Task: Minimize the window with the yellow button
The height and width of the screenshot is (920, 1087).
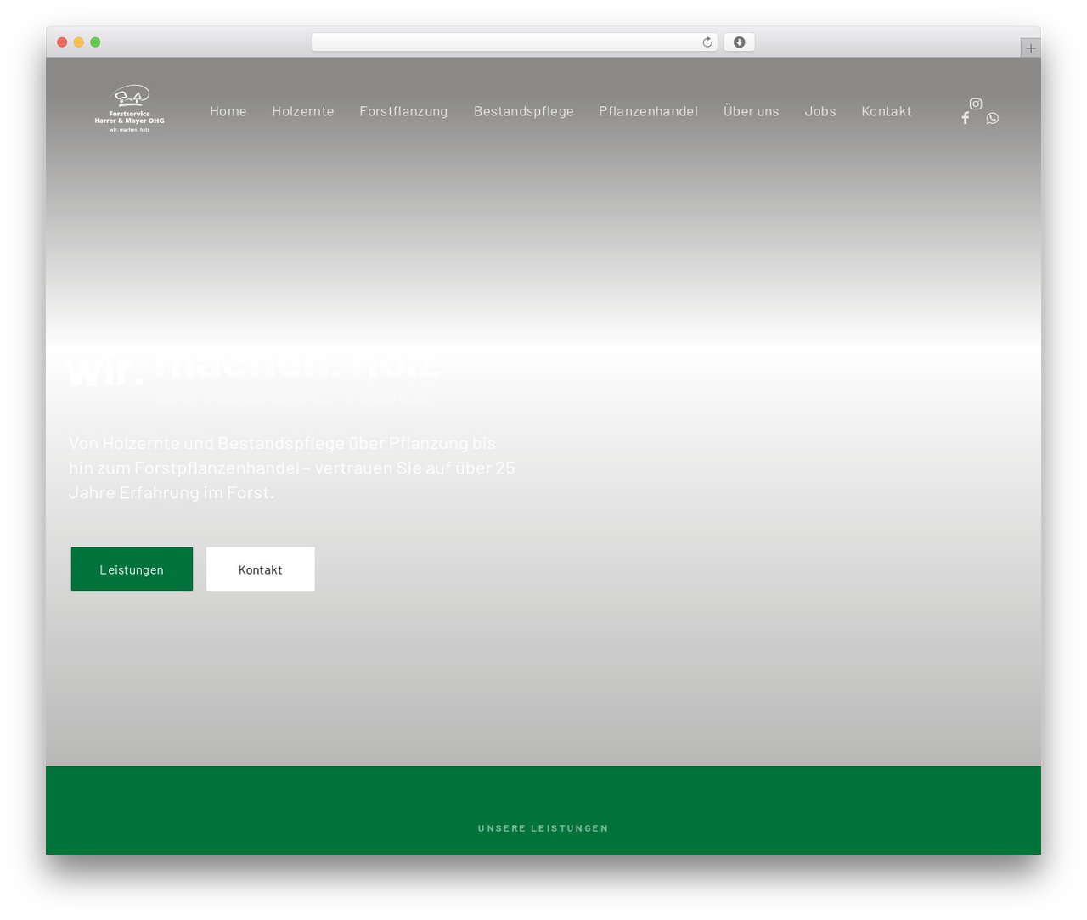Action: (x=79, y=42)
